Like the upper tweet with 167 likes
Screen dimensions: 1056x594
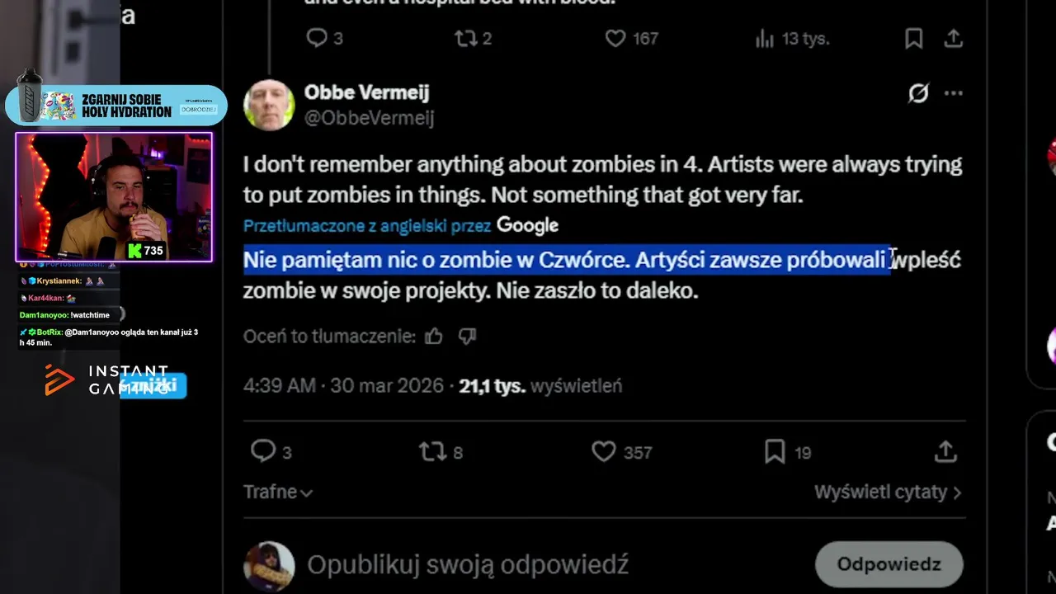[x=615, y=38]
